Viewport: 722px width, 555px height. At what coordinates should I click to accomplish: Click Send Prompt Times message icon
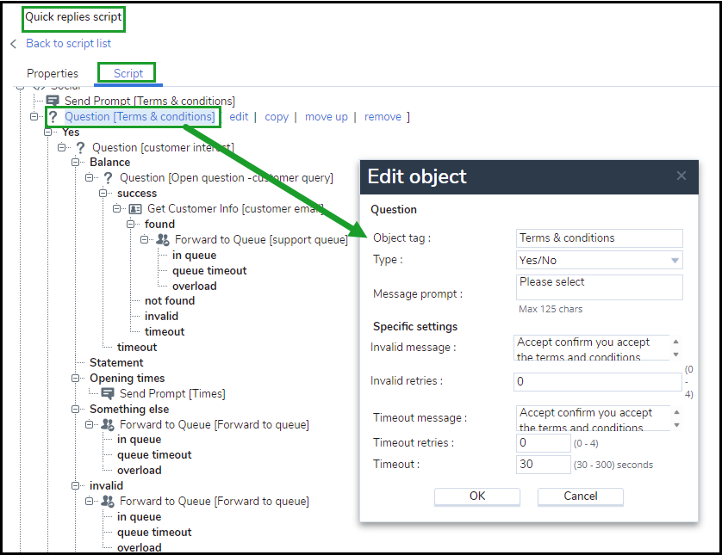coord(108,393)
